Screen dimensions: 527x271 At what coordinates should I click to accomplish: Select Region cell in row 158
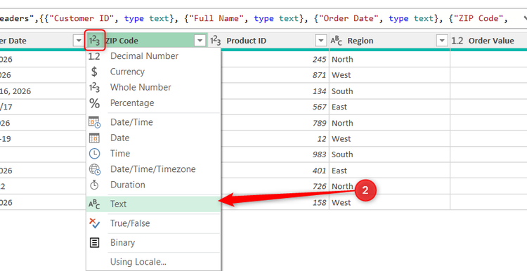pos(389,202)
